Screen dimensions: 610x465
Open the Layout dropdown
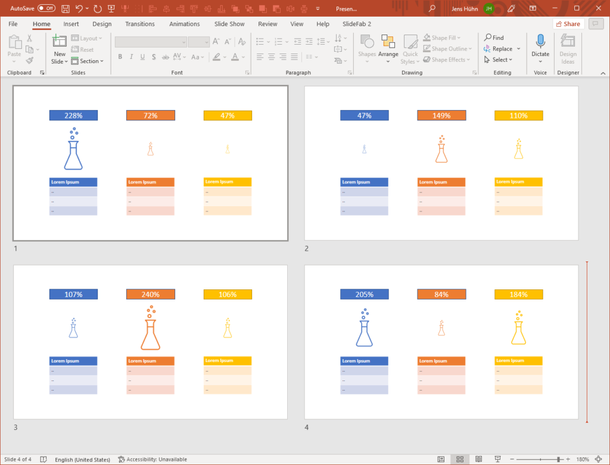(87, 38)
